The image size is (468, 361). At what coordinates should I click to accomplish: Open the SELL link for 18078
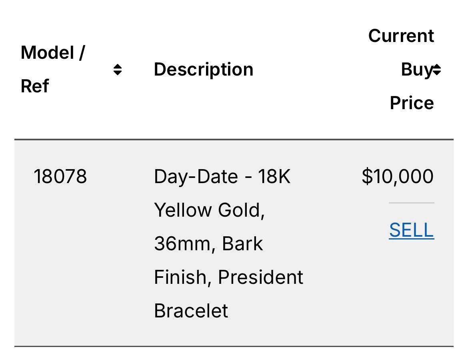click(412, 230)
